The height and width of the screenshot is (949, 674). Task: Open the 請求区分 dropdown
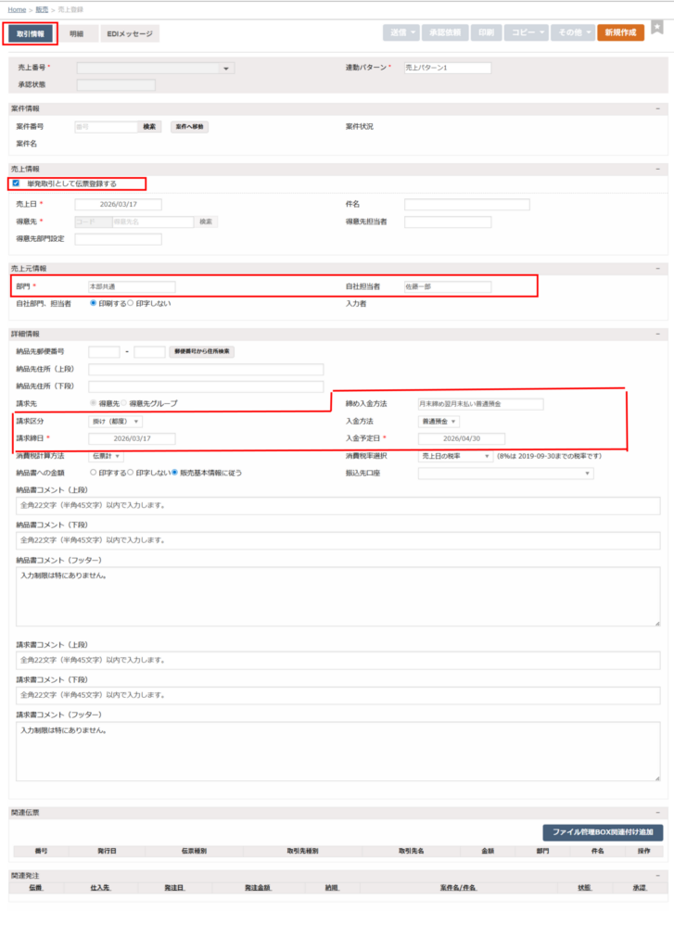pyautogui.click(x=116, y=422)
